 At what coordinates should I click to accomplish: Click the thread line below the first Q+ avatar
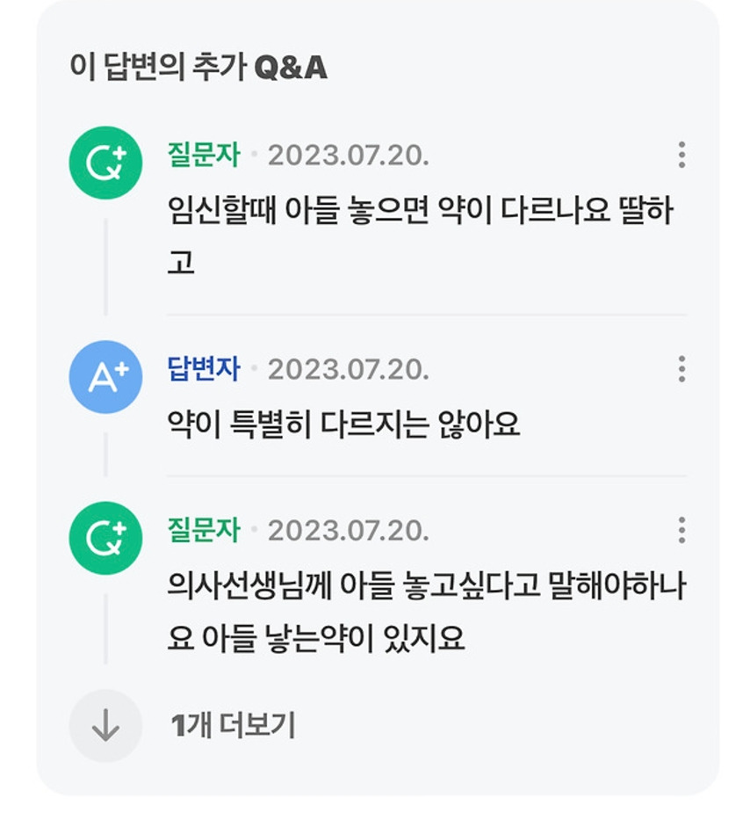click(x=105, y=266)
